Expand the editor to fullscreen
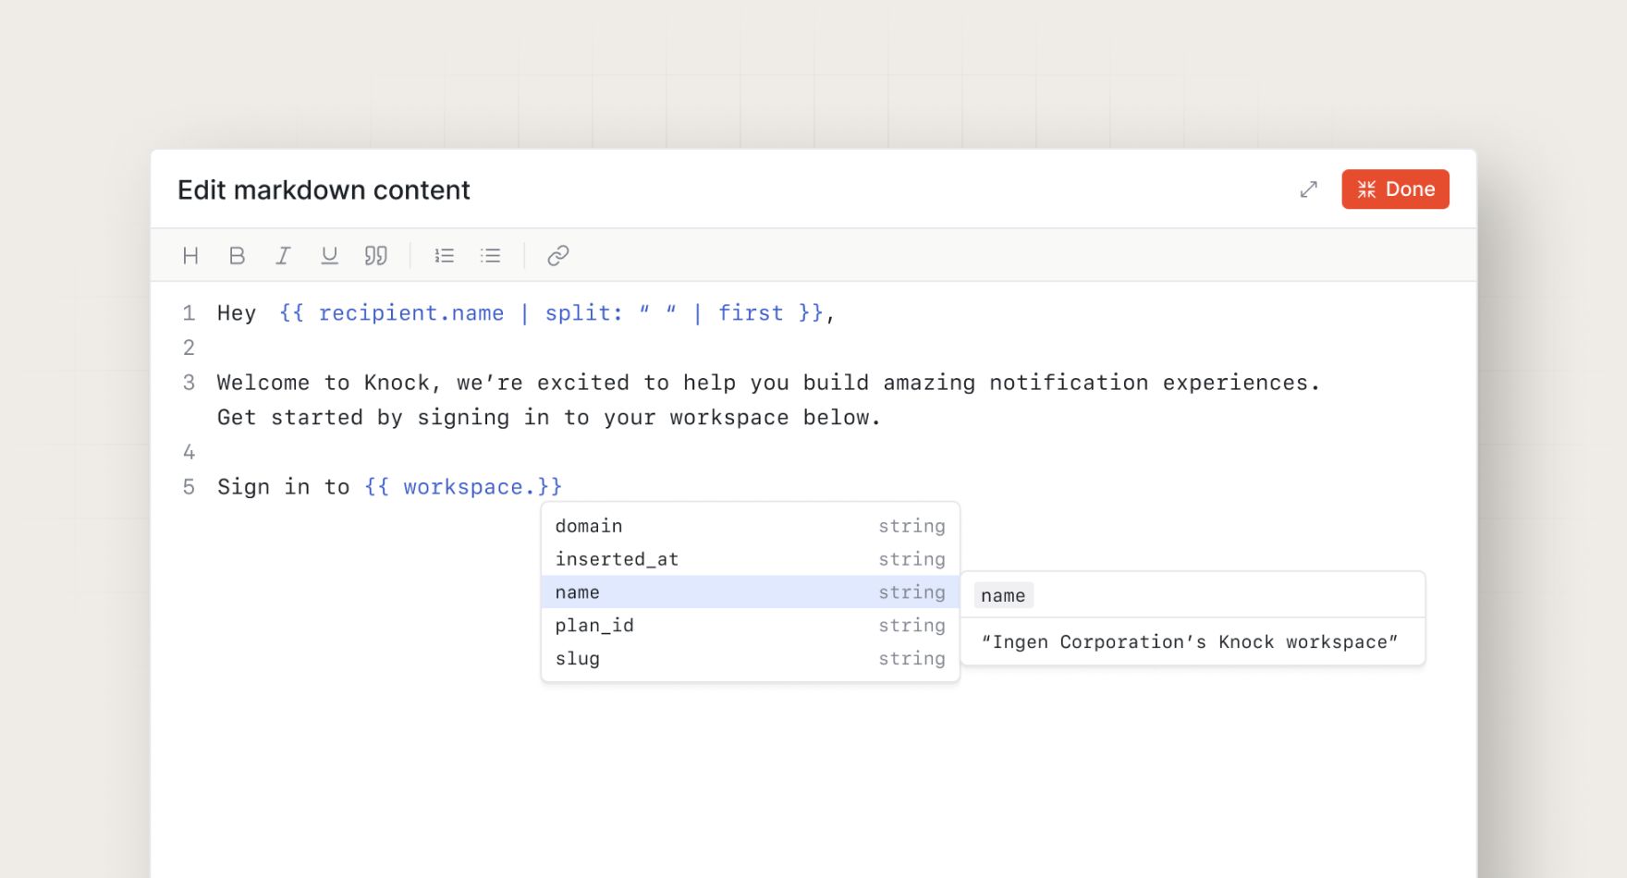The image size is (1627, 878). (1308, 189)
